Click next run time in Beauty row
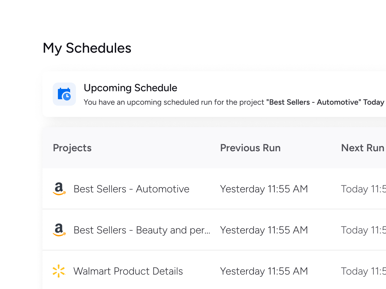 [363, 230]
